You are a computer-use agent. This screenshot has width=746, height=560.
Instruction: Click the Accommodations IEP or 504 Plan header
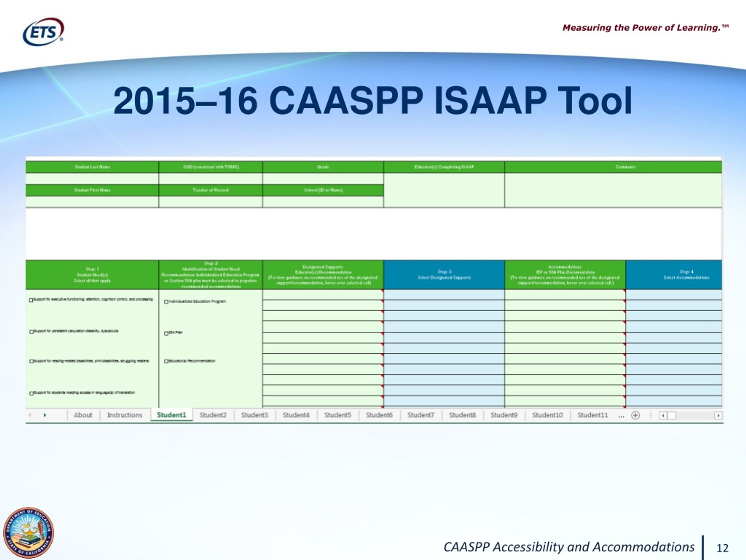coord(565,275)
